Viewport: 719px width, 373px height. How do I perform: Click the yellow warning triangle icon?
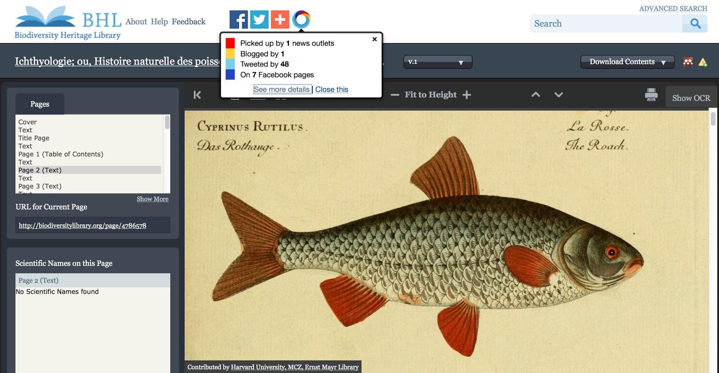[703, 62]
